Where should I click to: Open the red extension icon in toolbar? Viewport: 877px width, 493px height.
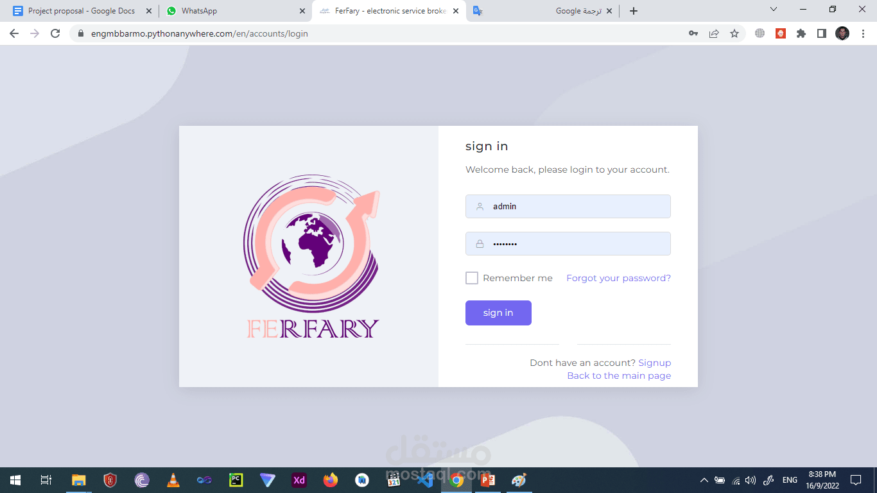click(x=781, y=33)
